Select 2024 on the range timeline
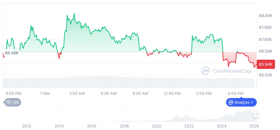The image size is (280, 130). (x=222, y=126)
